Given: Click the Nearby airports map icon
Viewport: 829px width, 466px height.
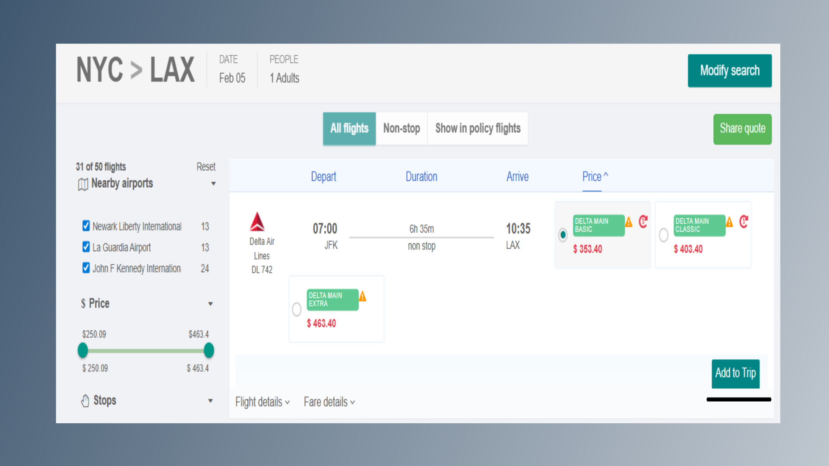Looking at the screenshot, I should [83, 184].
